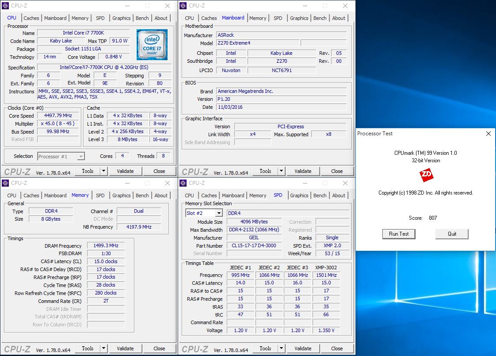Click the Max TDP value 91.0 W

pyautogui.click(x=119, y=41)
